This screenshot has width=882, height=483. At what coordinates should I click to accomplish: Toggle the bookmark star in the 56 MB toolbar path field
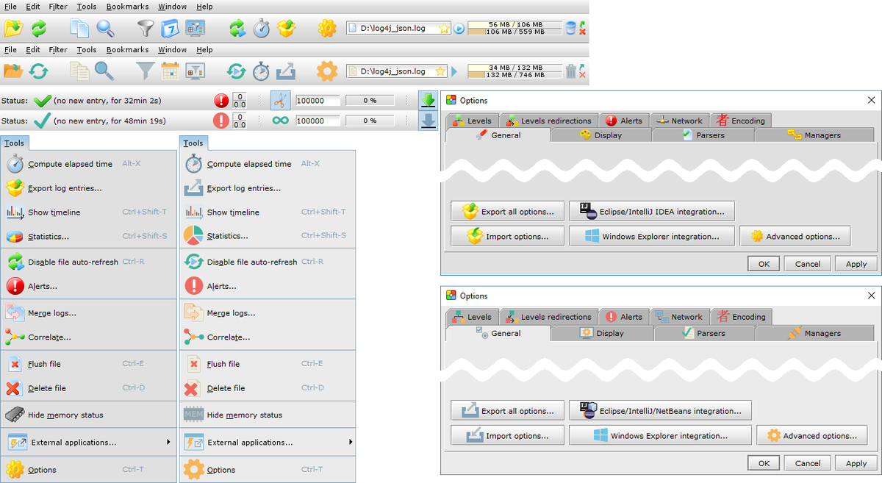tap(443, 29)
